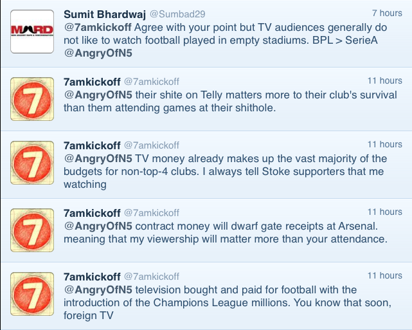The width and height of the screenshot is (412, 330).
Task: Open the '11 hours' timestamp on the 'shite on Telly' tweet
Action: (x=384, y=81)
